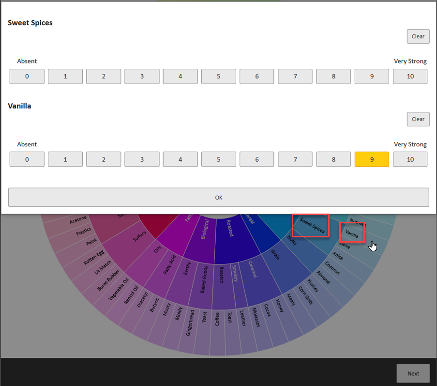Screen dimensions: 437x386
Task: Confirm ratings with the OK button
Action: pos(219,198)
